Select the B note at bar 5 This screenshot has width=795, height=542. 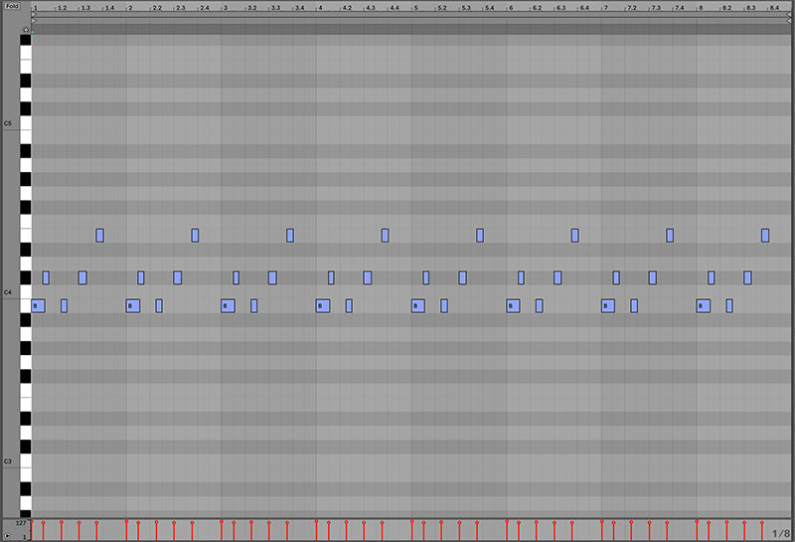418,305
